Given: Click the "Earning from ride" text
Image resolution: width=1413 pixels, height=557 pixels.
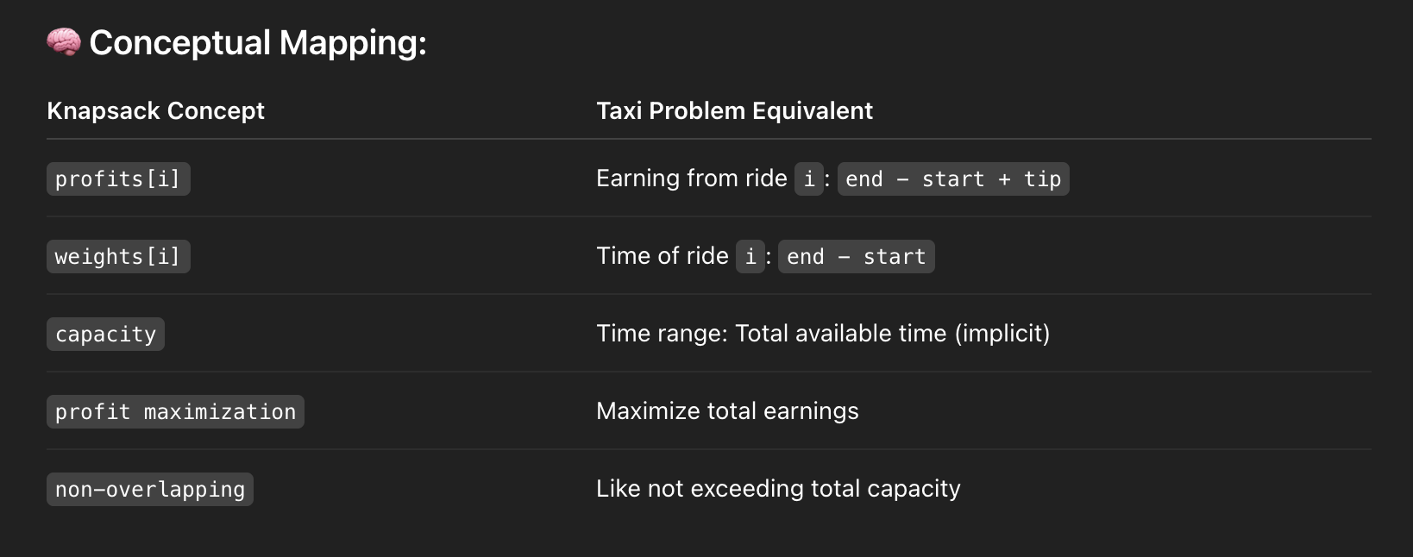Looking at the screenshot, I should click(691, 178).
